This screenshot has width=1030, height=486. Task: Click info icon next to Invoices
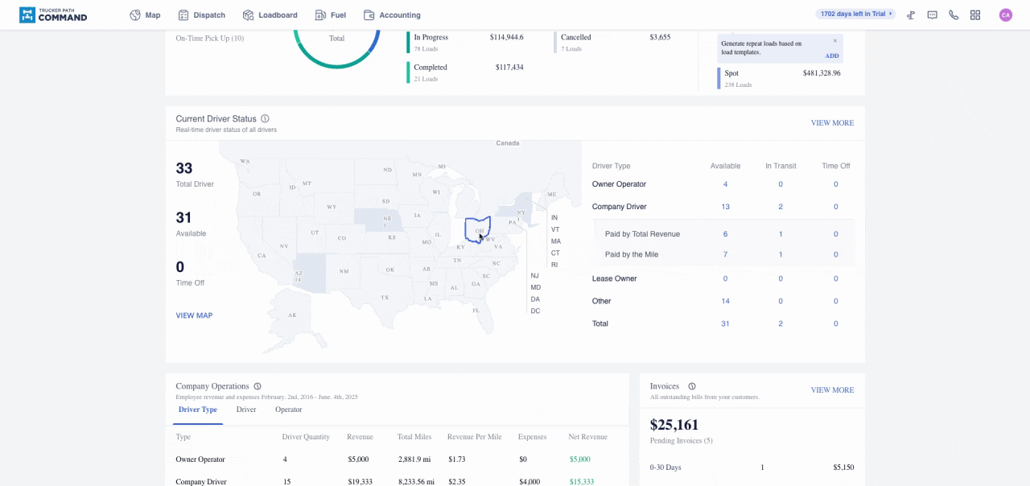click(692, 386)
